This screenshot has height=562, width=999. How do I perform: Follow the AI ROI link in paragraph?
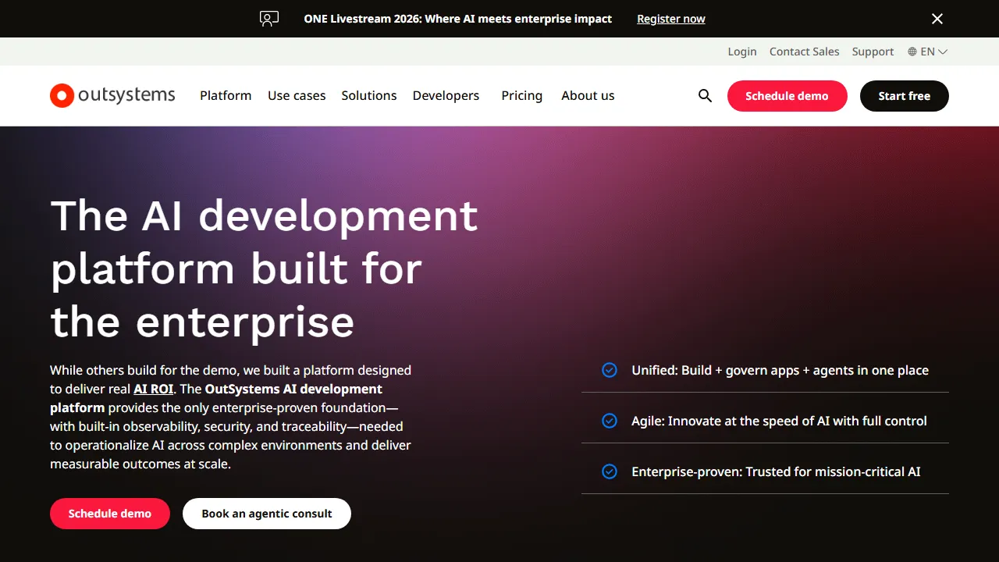point(154,389)
